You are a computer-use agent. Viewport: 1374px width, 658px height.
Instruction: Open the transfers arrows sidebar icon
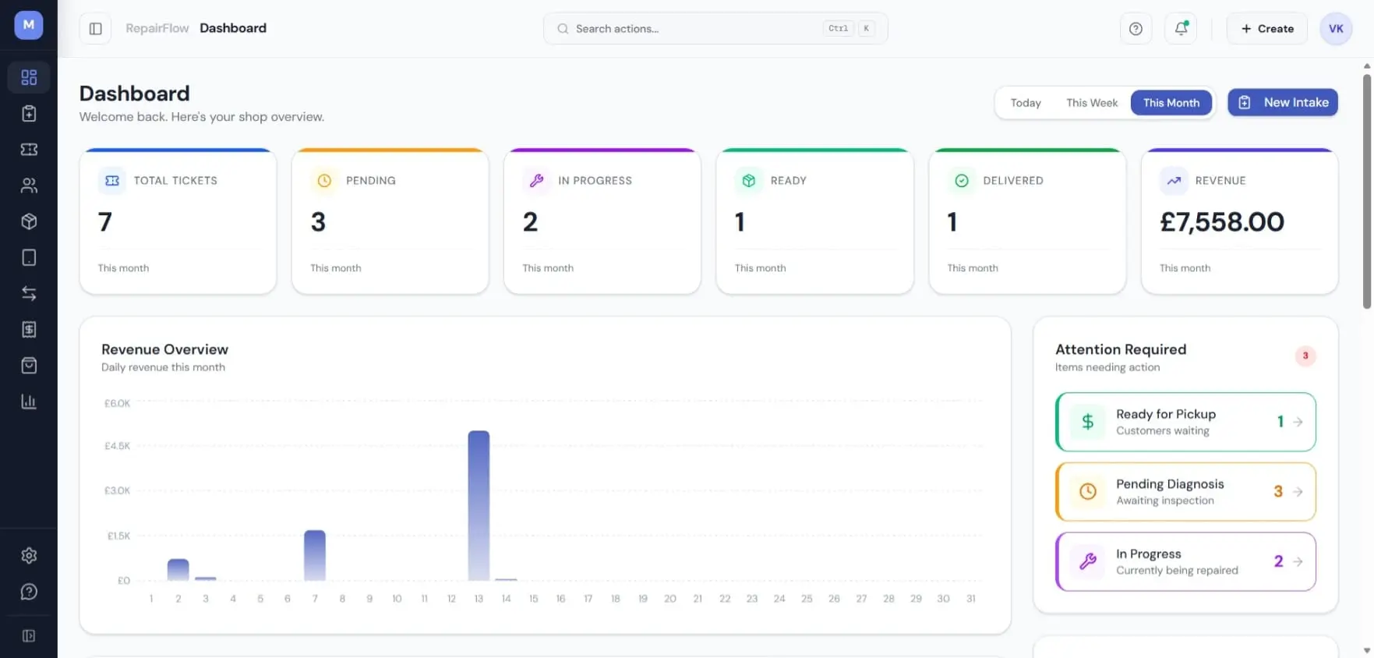click(x=29, y=293)
